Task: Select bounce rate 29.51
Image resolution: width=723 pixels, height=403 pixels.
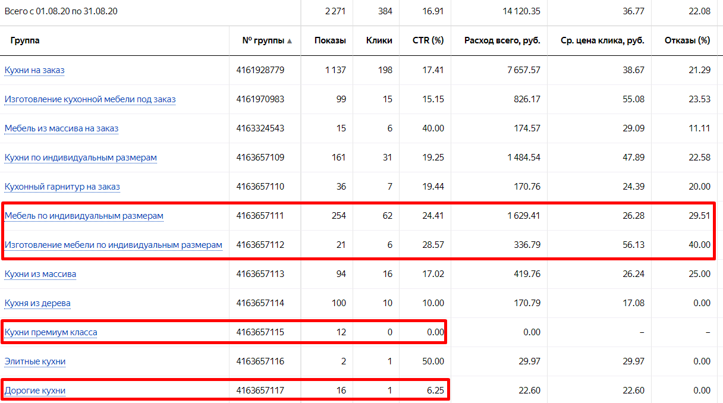Action: point(699,216)
